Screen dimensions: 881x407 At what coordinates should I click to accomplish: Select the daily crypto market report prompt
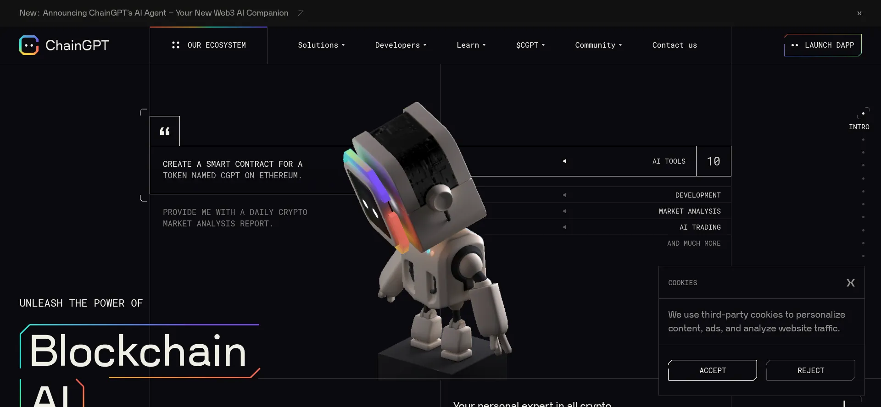click(235, 218)
